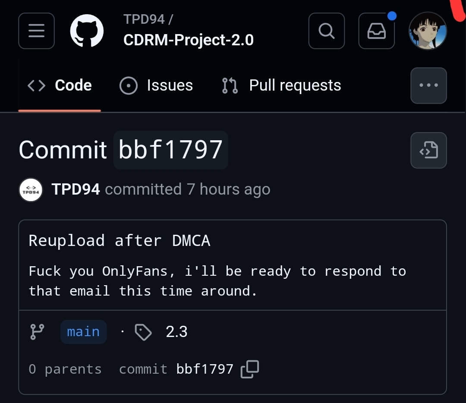Open the 2.3 tag link
This screenshot has width=466, height=403.
click(x=176, y=332)
